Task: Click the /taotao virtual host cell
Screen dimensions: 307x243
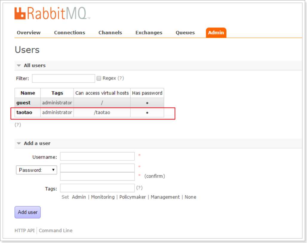Action: (102, 112)
